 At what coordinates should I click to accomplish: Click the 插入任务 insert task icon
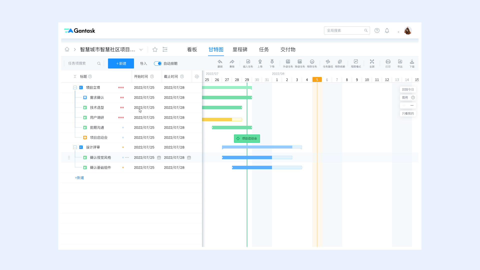point(248,61)
